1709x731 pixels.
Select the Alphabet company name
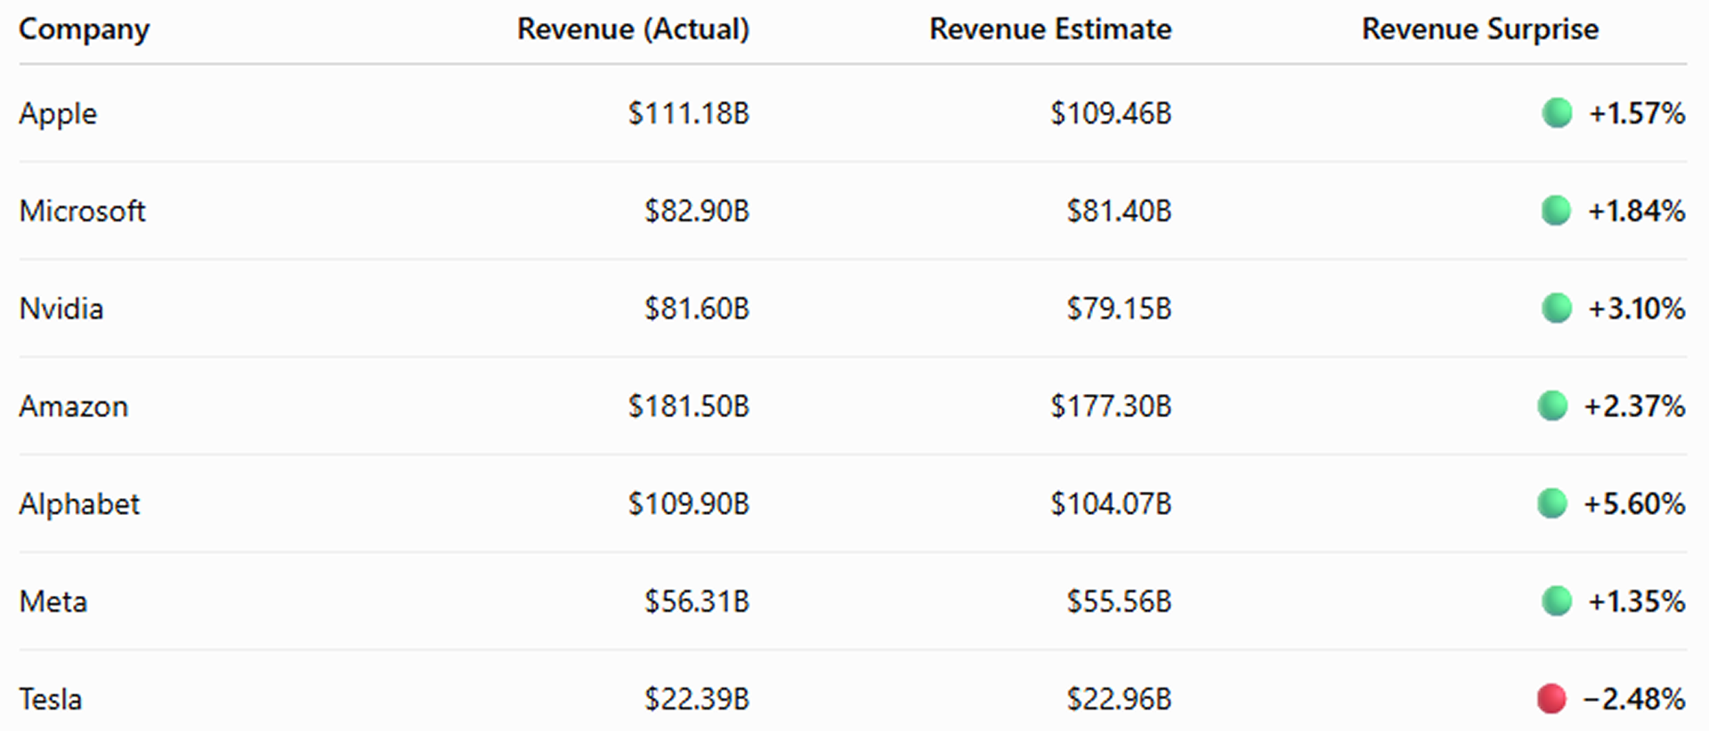pyautogui.click(x=79, y=503)
